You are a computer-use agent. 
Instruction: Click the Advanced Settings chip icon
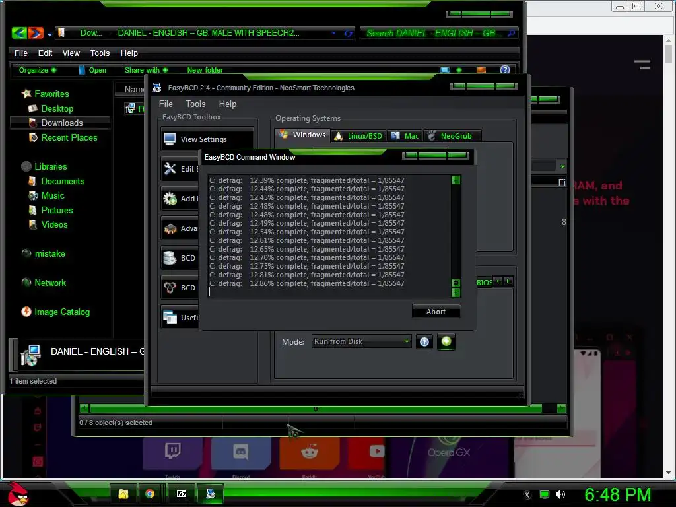[x=170, y=228]
